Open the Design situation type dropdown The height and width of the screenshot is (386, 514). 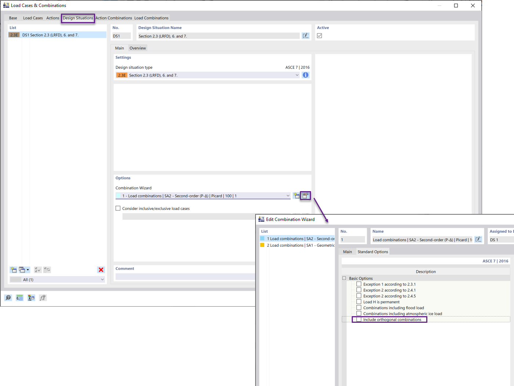click(297, 75)
